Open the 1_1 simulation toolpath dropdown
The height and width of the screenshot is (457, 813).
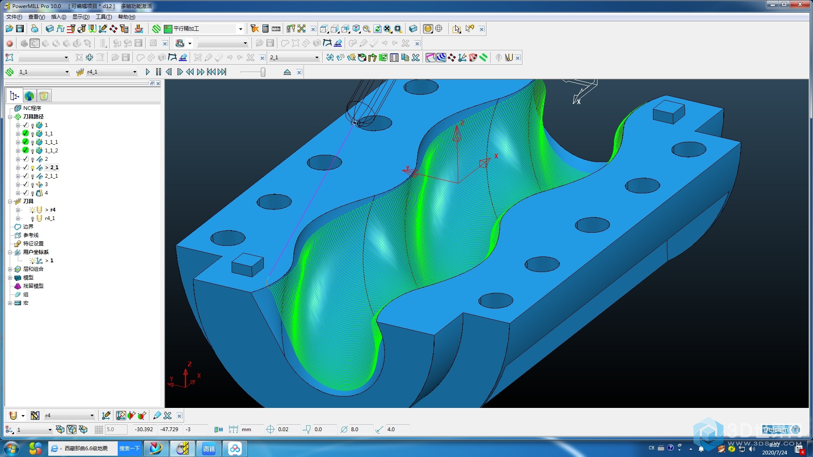coord(67,72)
